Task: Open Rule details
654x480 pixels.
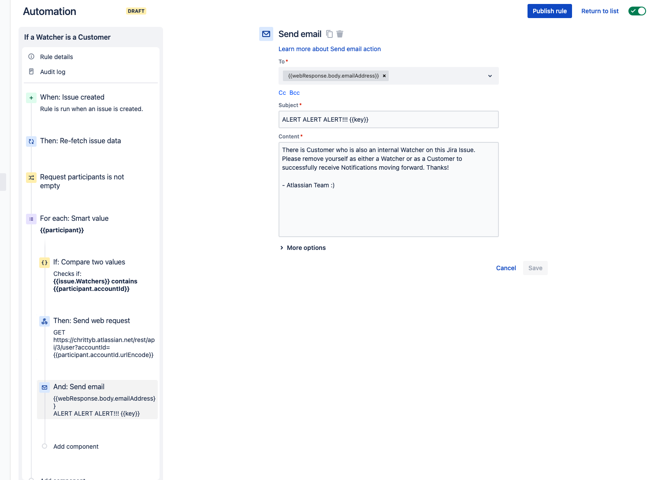Action: tap(56, 57)
